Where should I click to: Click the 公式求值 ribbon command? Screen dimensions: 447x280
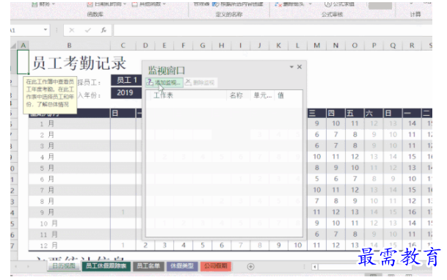339,4
